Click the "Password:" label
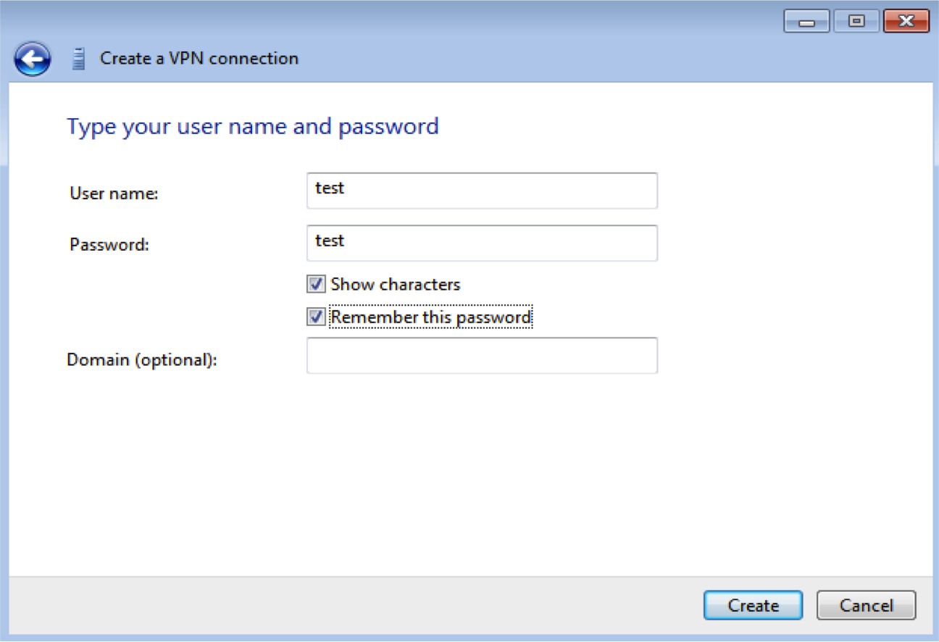The image size is (939, 642). [109, 245]
